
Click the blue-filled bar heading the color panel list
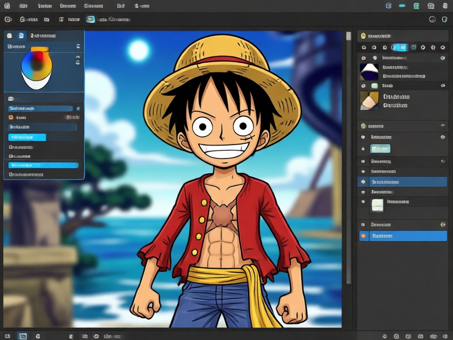point(40,108)
